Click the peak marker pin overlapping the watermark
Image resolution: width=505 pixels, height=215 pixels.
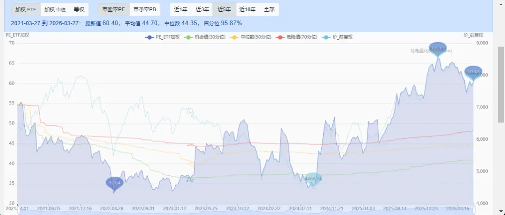coord(438,49)
